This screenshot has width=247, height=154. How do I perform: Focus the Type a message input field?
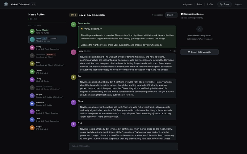(x=124, y=146)
